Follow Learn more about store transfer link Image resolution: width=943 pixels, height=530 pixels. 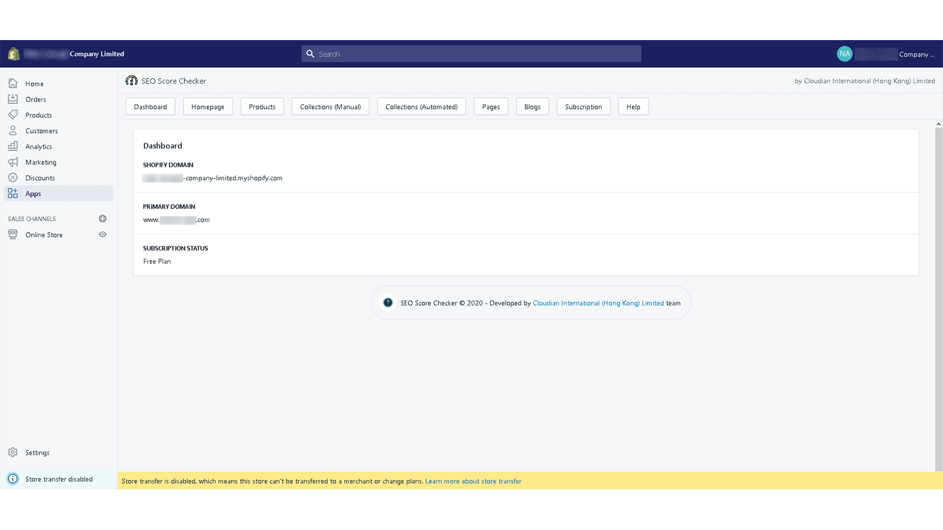pos(473,481)
